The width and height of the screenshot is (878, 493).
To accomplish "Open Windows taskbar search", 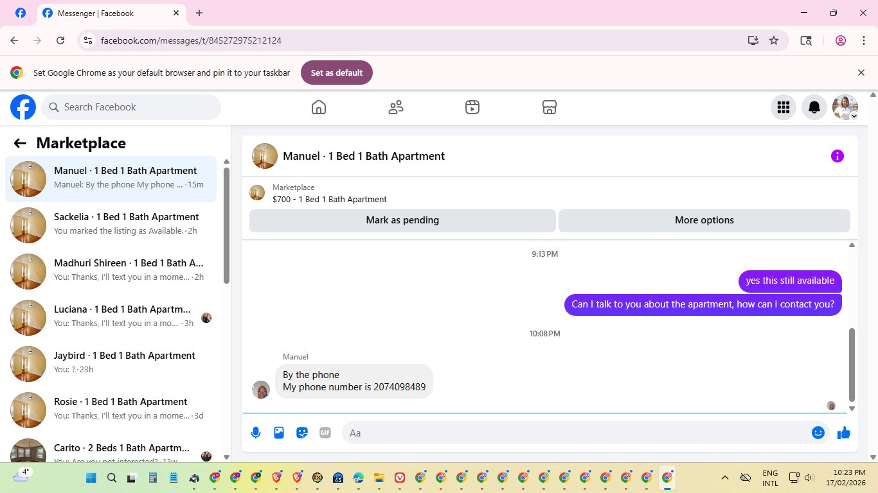I will (112, 478).
